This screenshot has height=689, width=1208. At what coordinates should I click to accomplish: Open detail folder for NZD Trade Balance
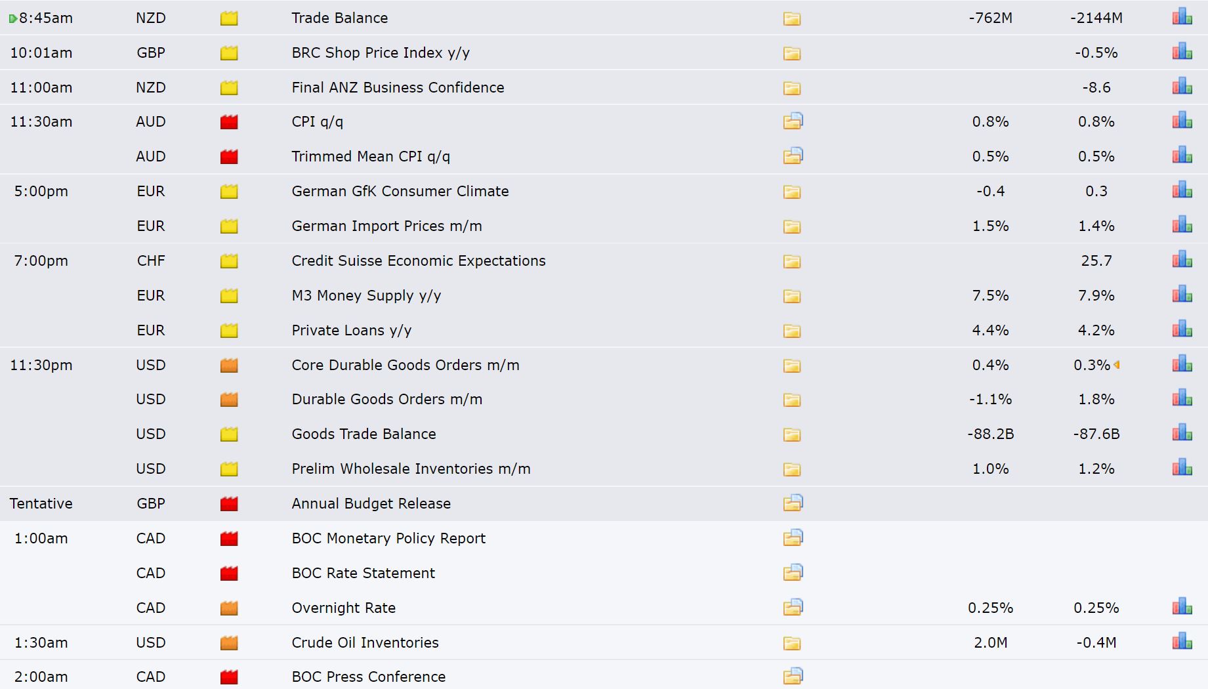coord(792,18)
